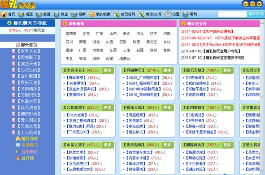
Task: Select 【水晶之恋】 in the sidebar
Action: click(29, 101)
